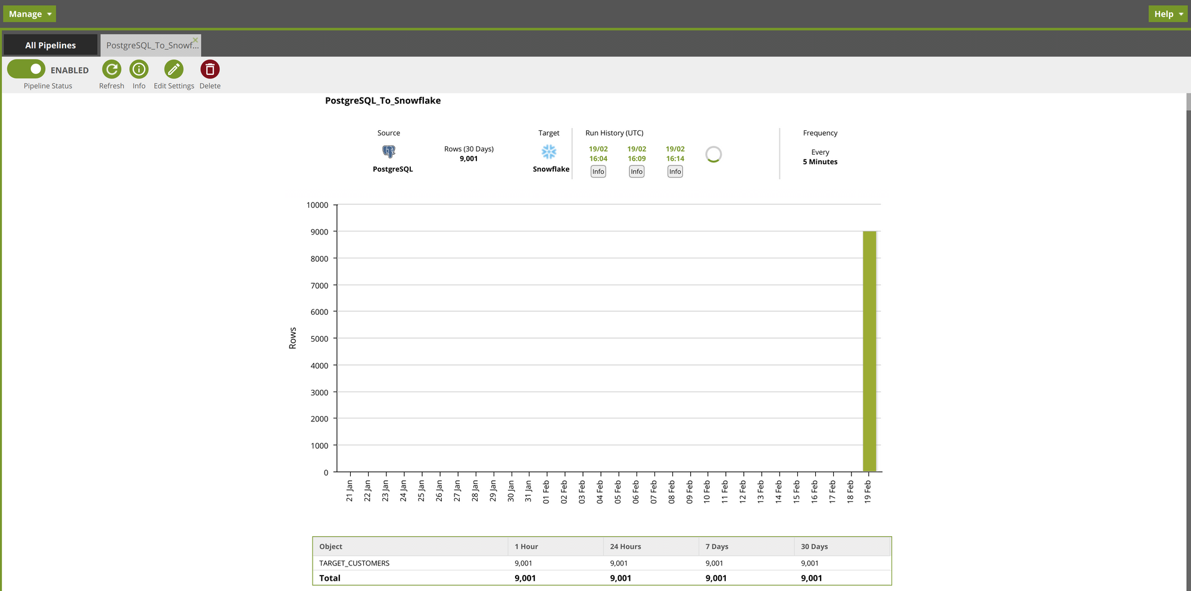The width and height of the screenshot is (1191, 591).
Task: Click the 30 Days column header
Action: 814,546
